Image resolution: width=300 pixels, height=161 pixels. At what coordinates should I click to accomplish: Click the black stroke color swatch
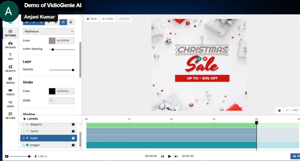point(52,91)
